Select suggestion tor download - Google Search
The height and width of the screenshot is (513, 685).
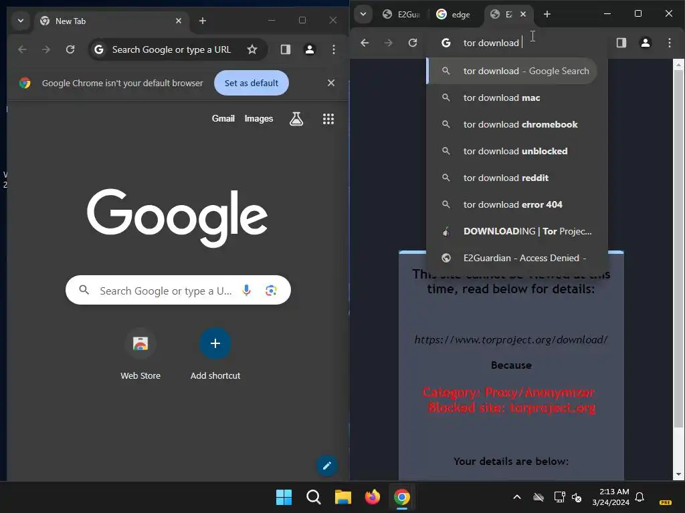click(512, 71)
